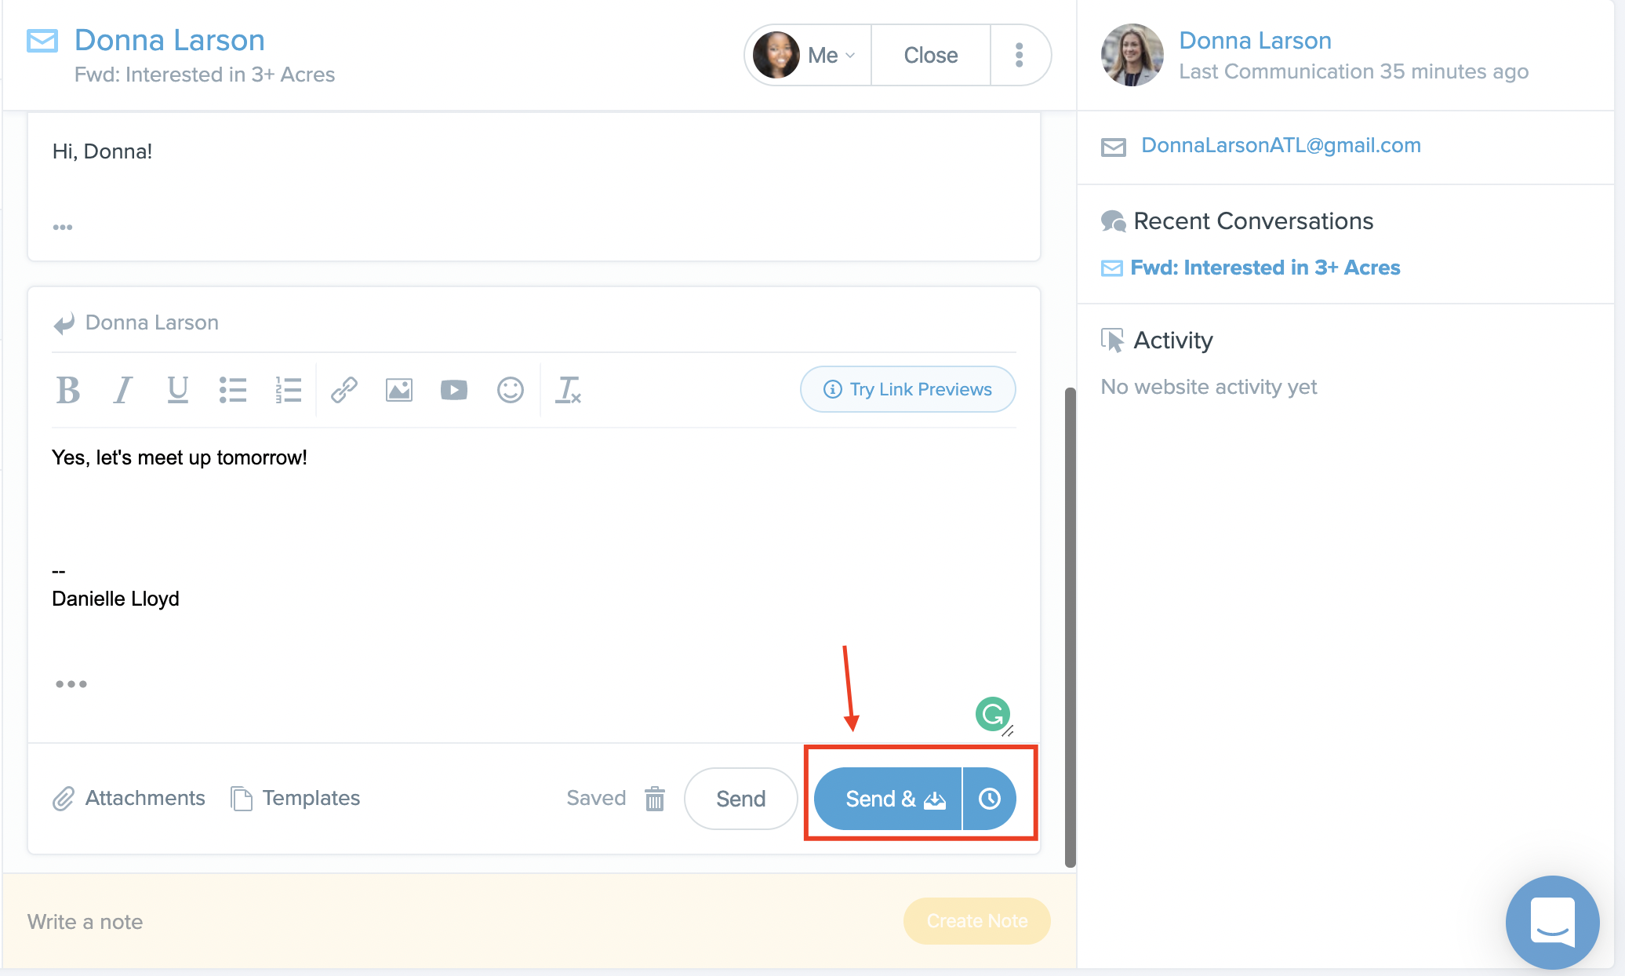This screenshot has width=1625, height=976.
Task: Open the three-dot overflow menu
Action: coord(1019,54)
